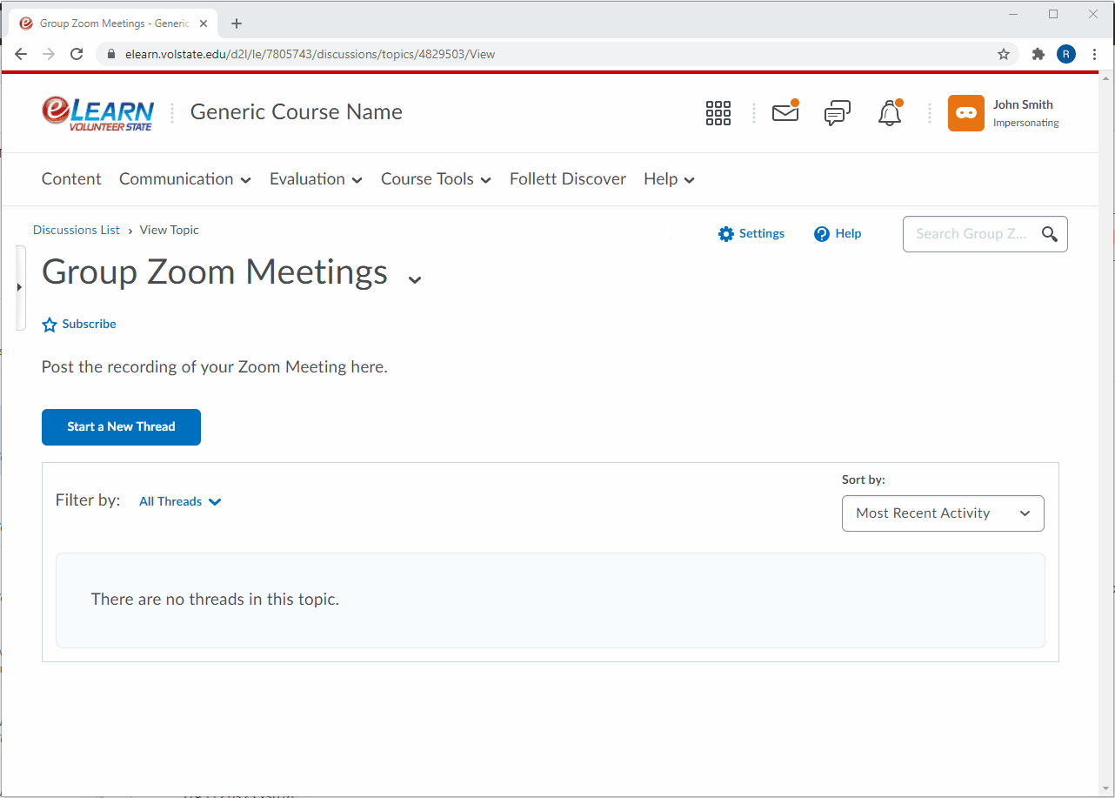Click the eLearn Volunteer State logo

(x=97, y=112)
